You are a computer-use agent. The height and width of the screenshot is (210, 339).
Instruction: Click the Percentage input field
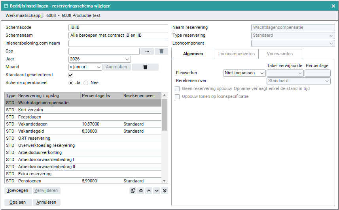pos(318,73)
